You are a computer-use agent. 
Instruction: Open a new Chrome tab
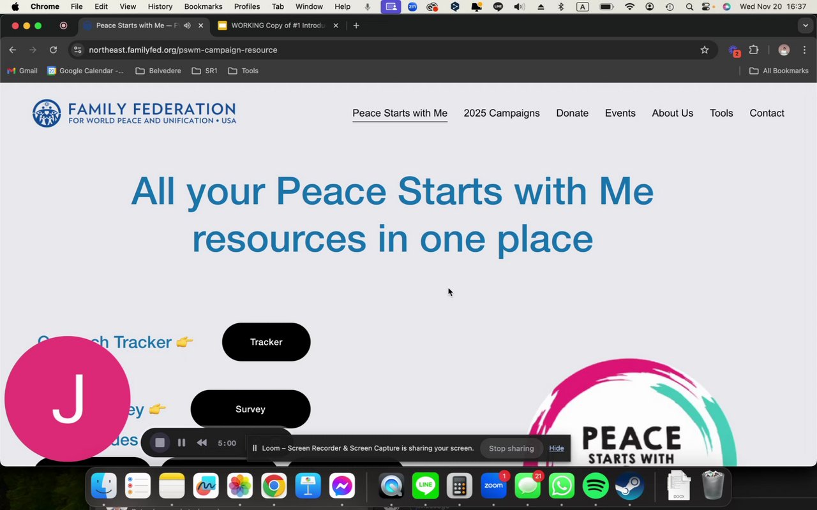(x=356, y=25)
